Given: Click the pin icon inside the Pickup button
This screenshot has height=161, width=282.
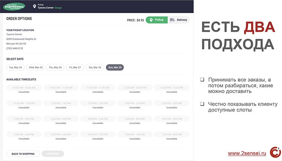Looking at the screenshot, I should click(x=151, y=20).
